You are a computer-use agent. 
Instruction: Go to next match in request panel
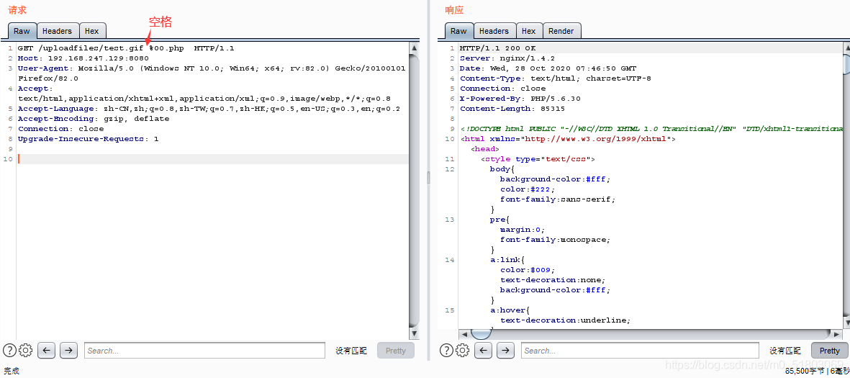coord(68,351)
